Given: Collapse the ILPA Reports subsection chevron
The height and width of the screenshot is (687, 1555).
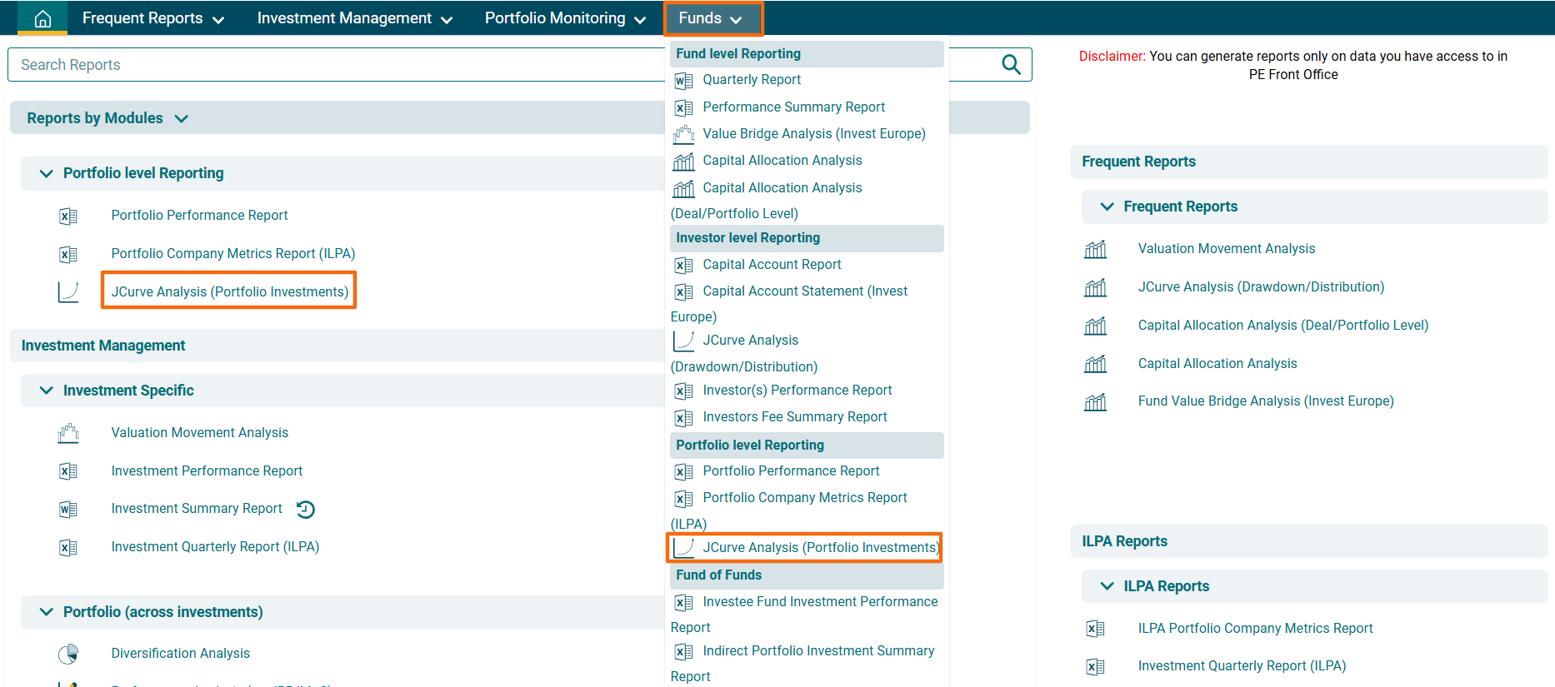Looking at the screenshot, I should point(1107,586).
